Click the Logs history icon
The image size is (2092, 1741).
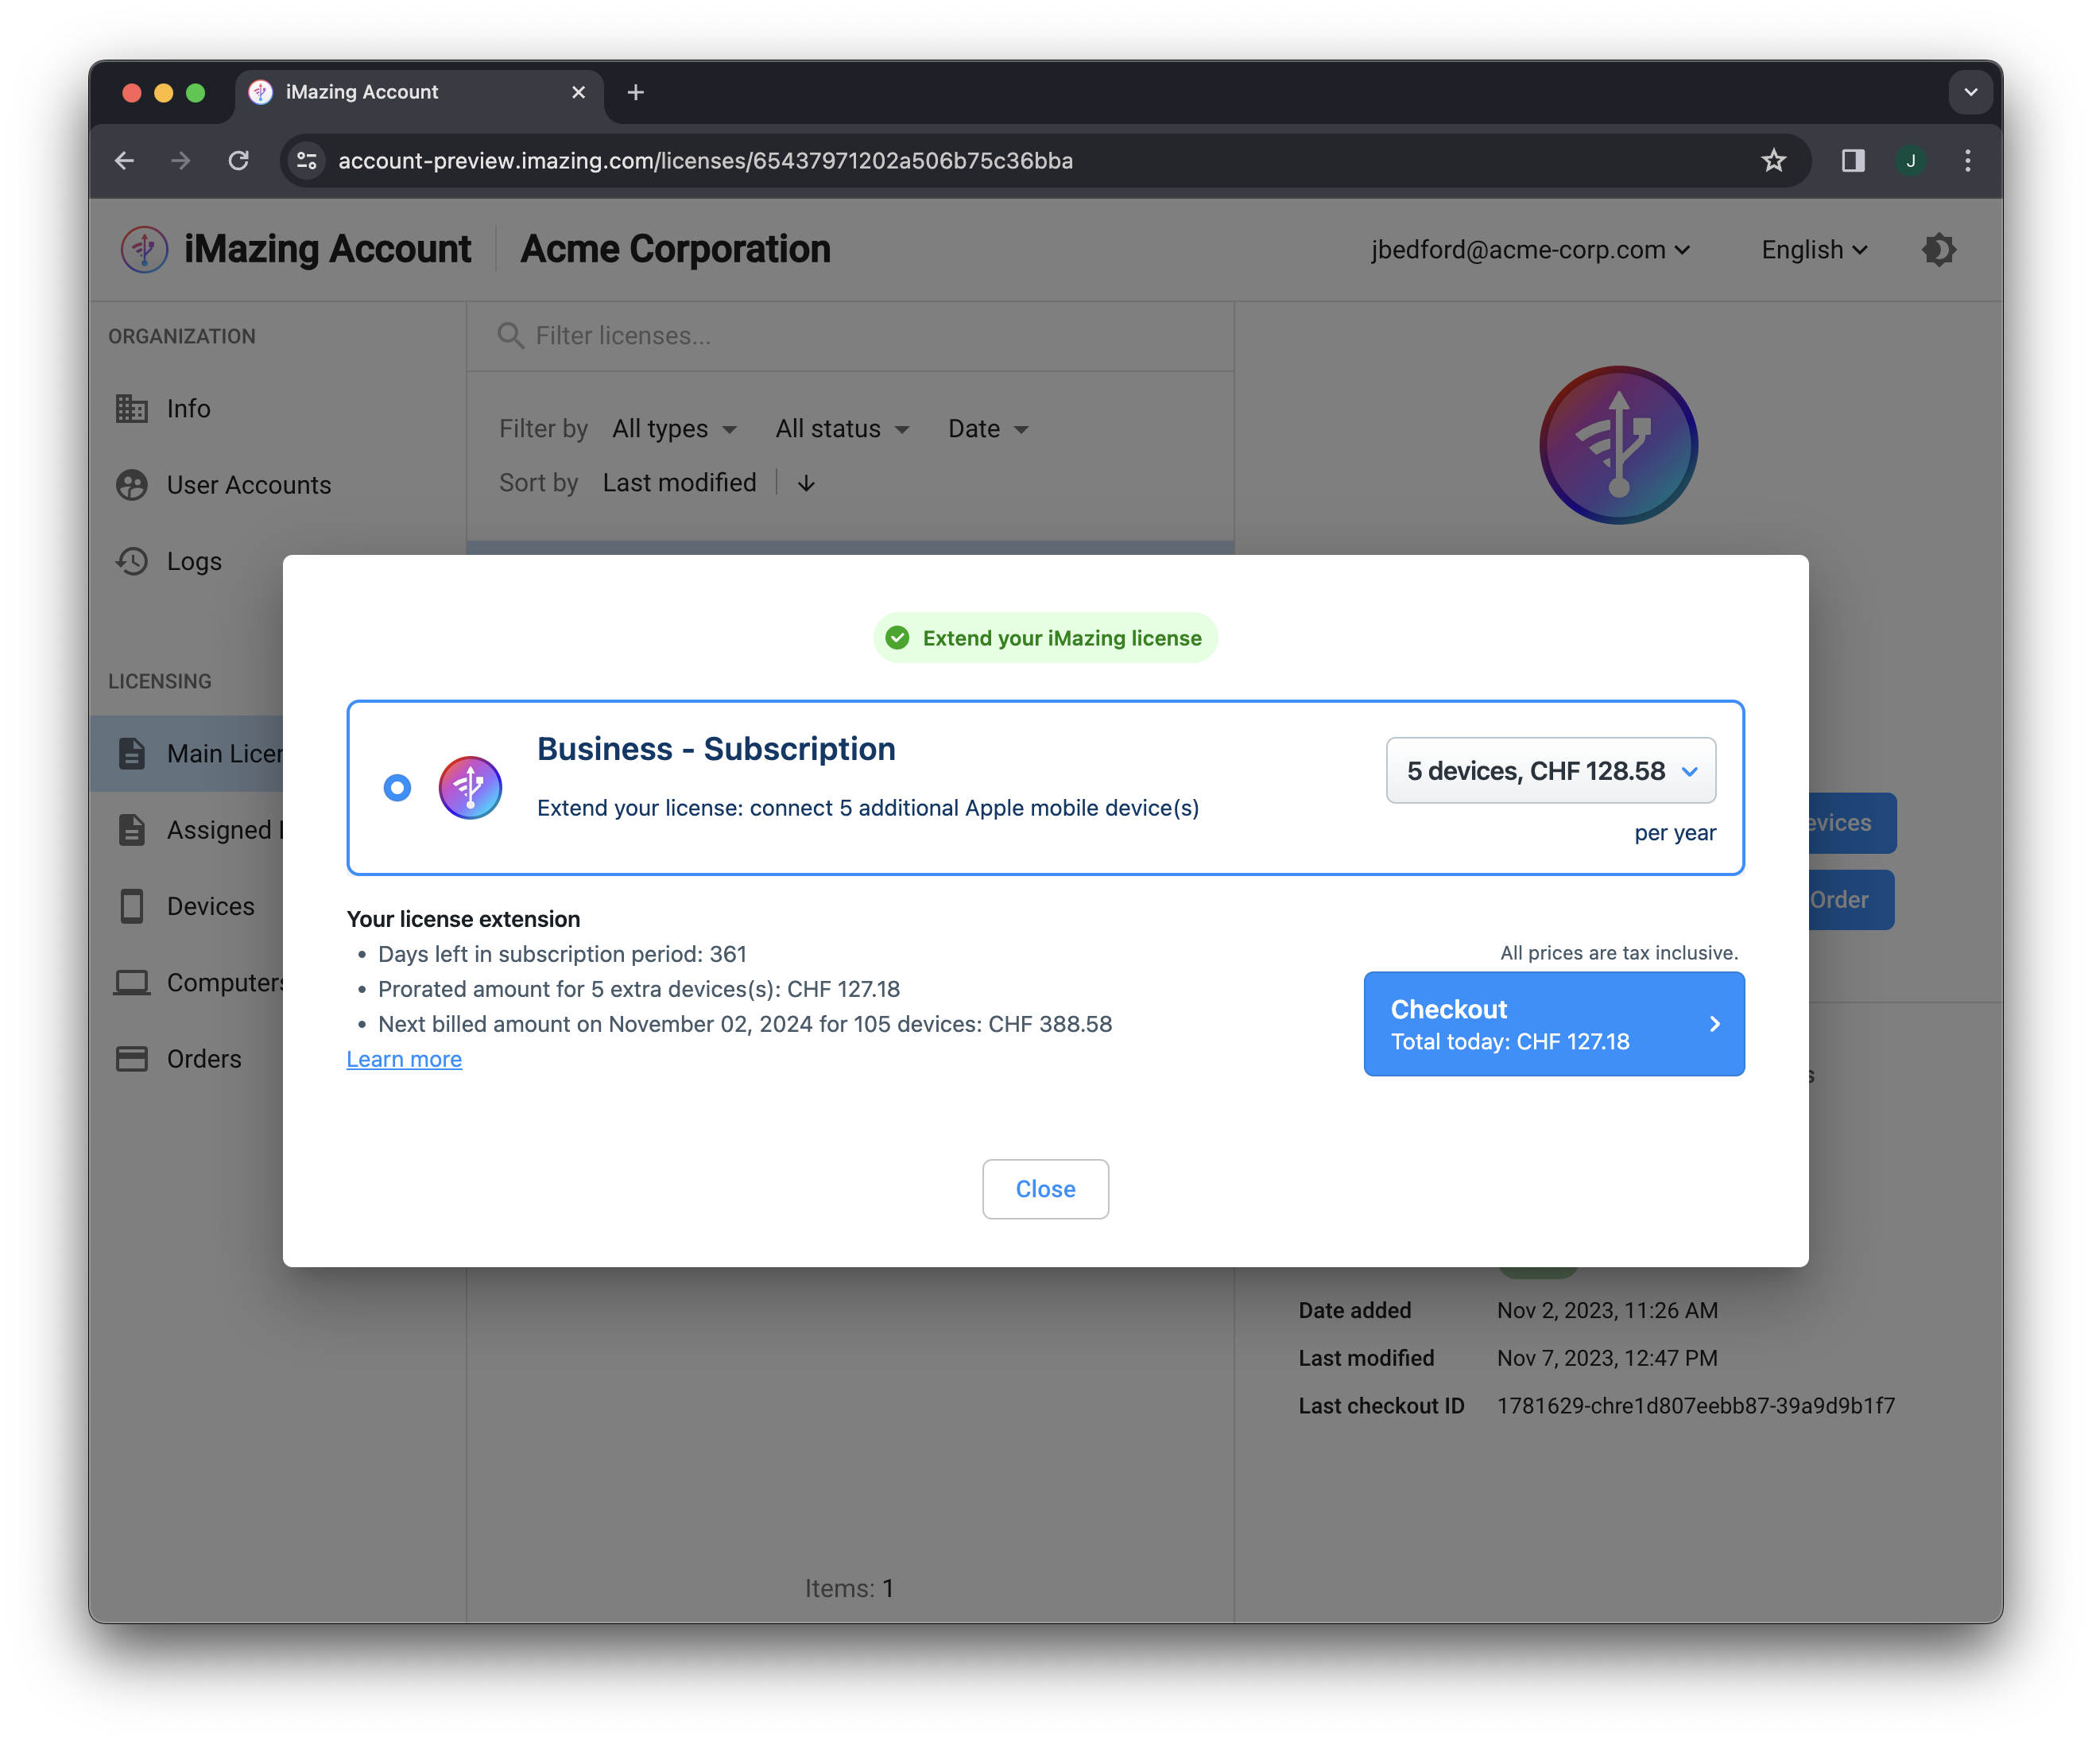click(x=131, y=561)
